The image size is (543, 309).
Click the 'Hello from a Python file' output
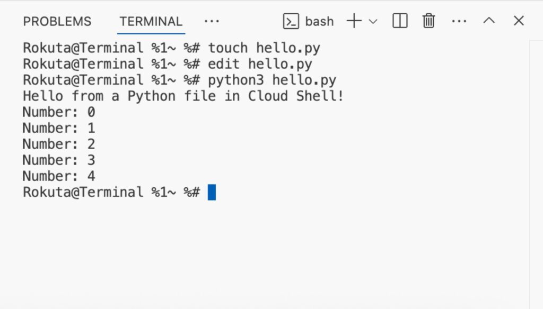[x=183, y=96]
